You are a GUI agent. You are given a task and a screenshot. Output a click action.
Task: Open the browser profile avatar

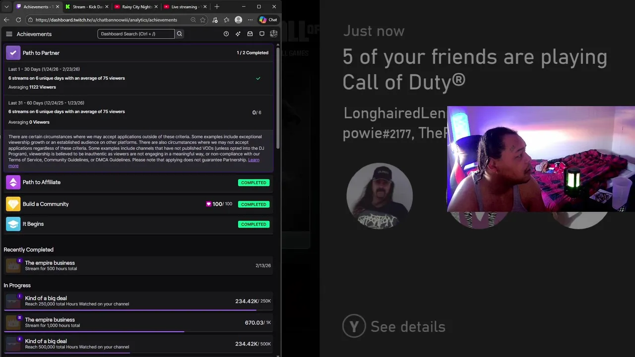coord(239,20)
